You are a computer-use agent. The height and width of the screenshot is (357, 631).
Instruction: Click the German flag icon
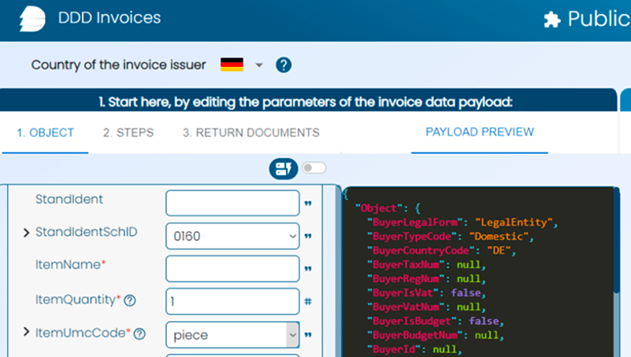232,64
